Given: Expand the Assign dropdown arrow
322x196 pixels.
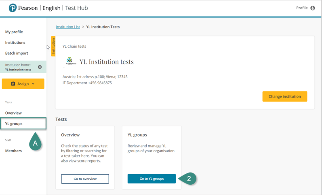Looking at the screenshot, I should coord(33,84).
